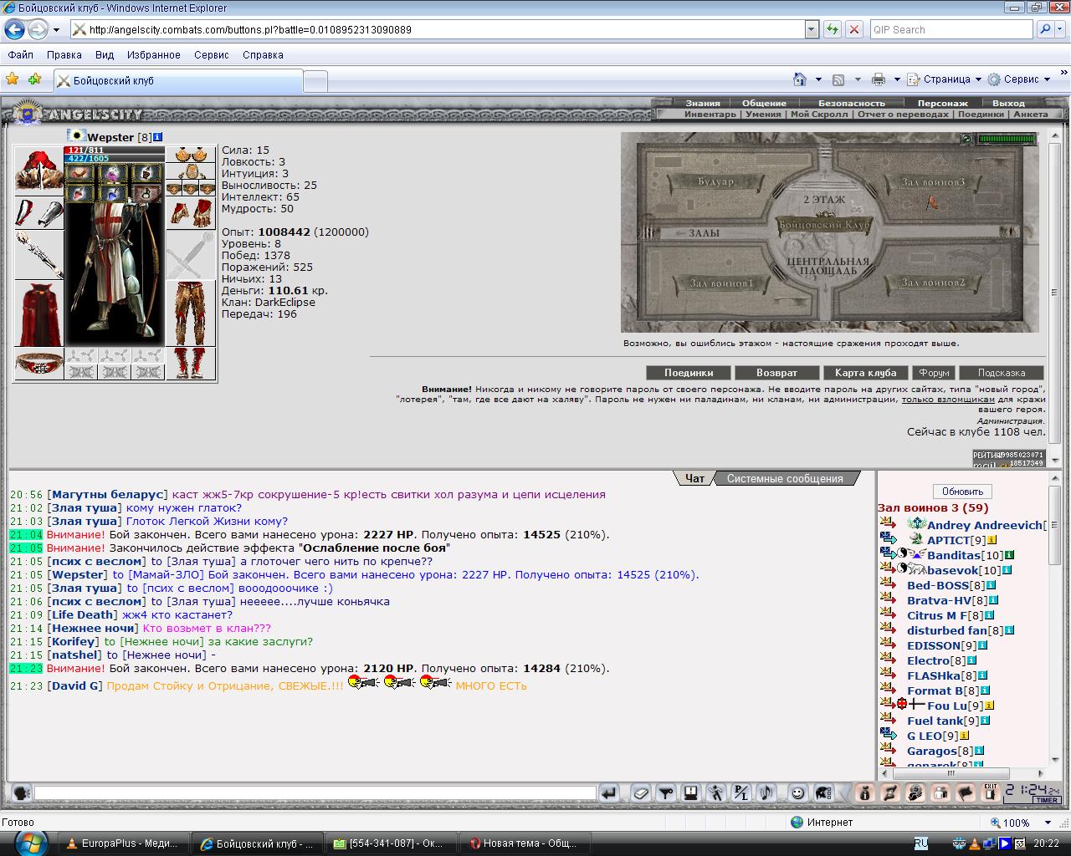Open the Знания top menu

pyautogui.click(x=703, y=103)
